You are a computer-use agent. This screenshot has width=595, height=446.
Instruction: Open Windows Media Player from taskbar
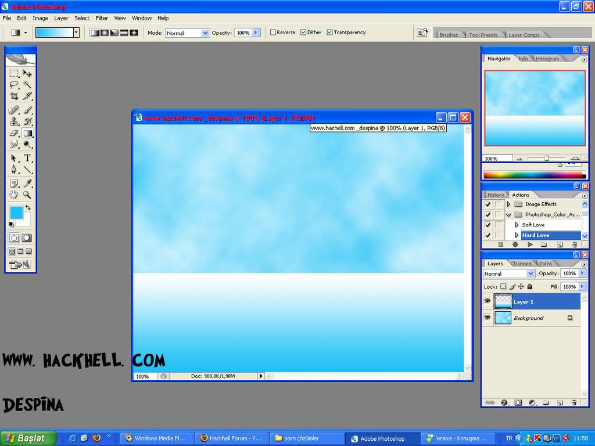157,438
